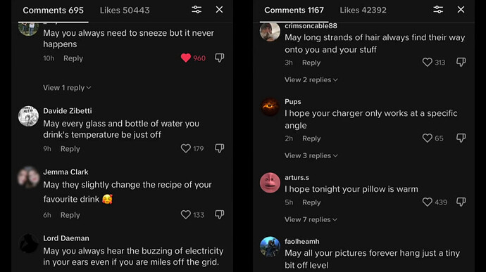Switch to Likes 42392 tab
This screenshot has width=486, height=272.
[363, 11]
